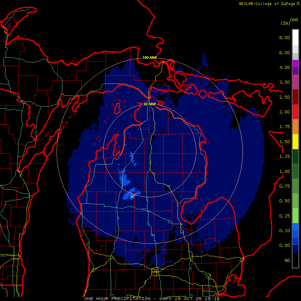Viewport: 301px width, 301px height.
Task: Click the 0.10 legend value
Action: (x=285, y=231)
